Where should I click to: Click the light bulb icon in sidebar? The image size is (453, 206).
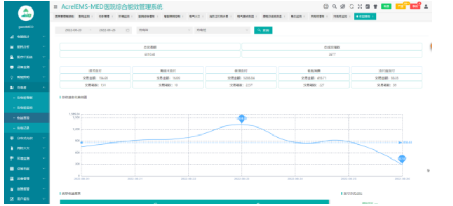pyautogui.click(x=12, y=77)
